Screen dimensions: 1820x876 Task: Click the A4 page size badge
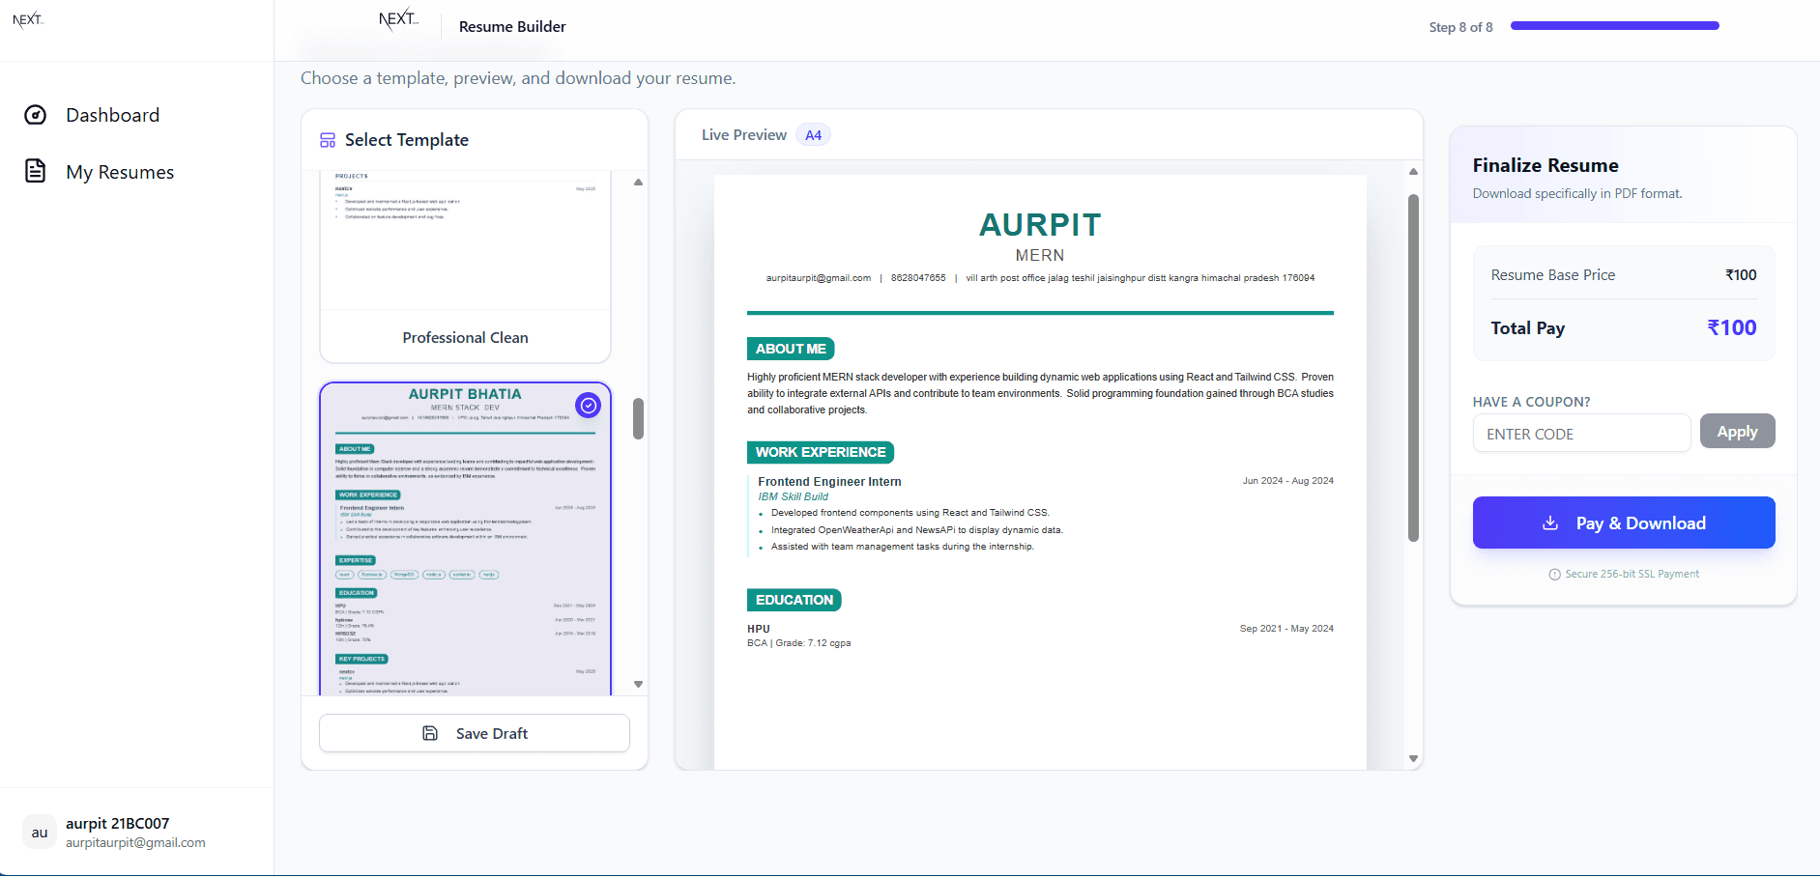[x=813, y=135]
